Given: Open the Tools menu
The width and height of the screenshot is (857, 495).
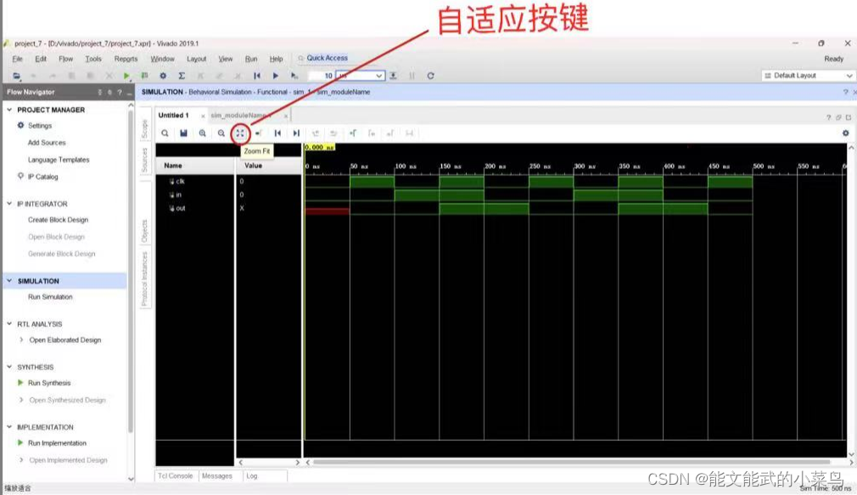Looking at the screenshot, I should (x=93, y=59).
